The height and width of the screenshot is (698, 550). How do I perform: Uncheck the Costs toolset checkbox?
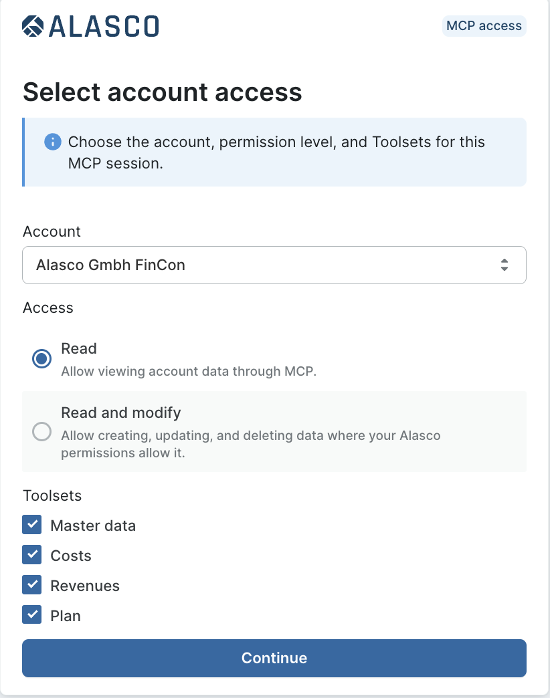pyautogui.click(x=32, y=555)
